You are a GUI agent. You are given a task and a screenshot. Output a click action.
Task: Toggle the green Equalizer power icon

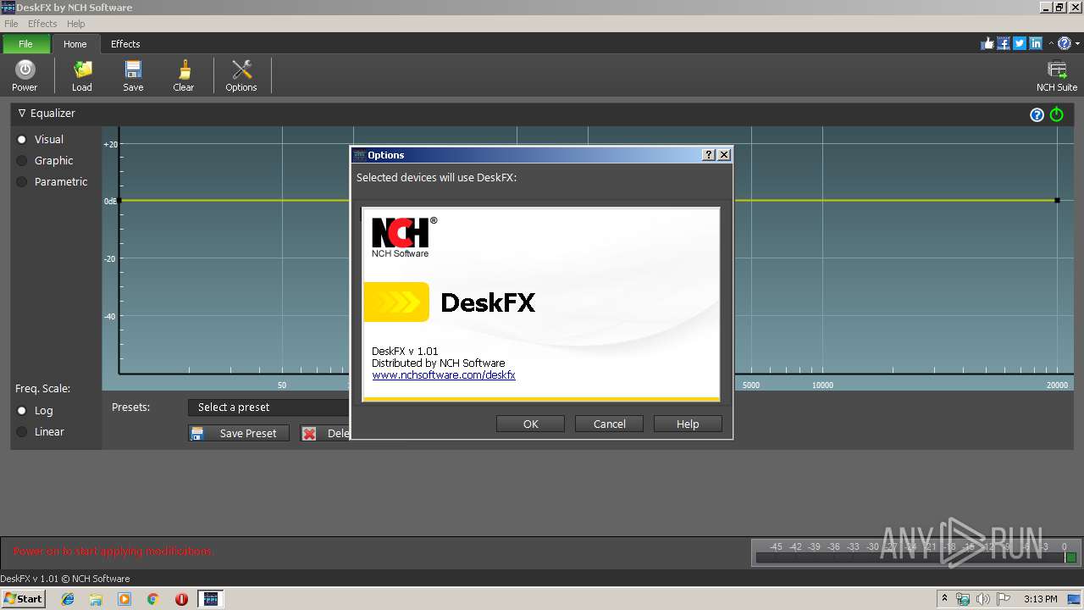(1056, 114)
